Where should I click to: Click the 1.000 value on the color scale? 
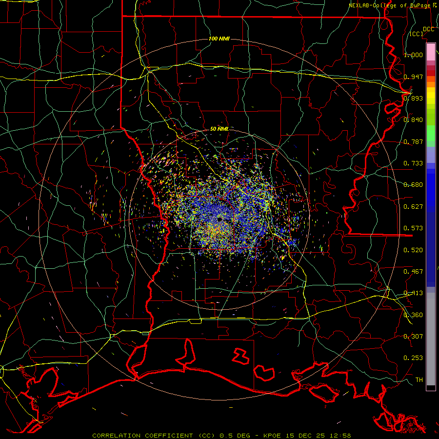413,55
